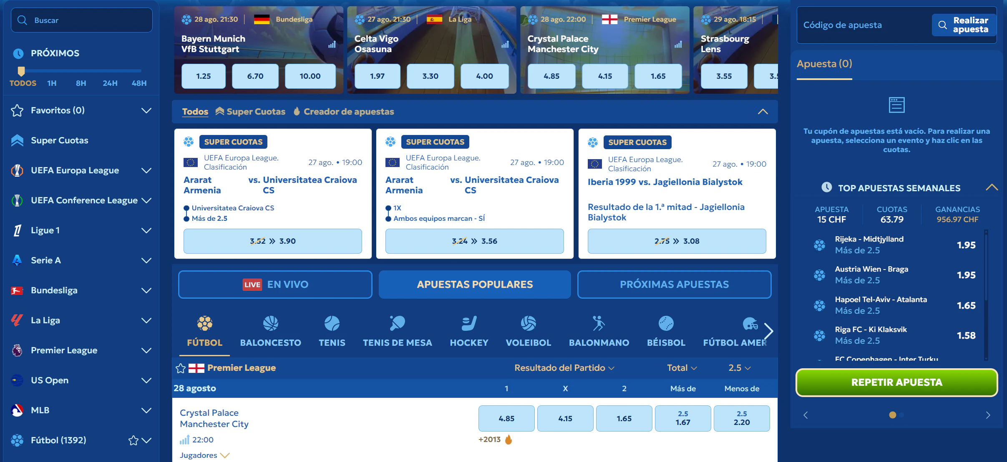
Task: Switch to Super Cuotas tab
Action: (x=250, y=112)
